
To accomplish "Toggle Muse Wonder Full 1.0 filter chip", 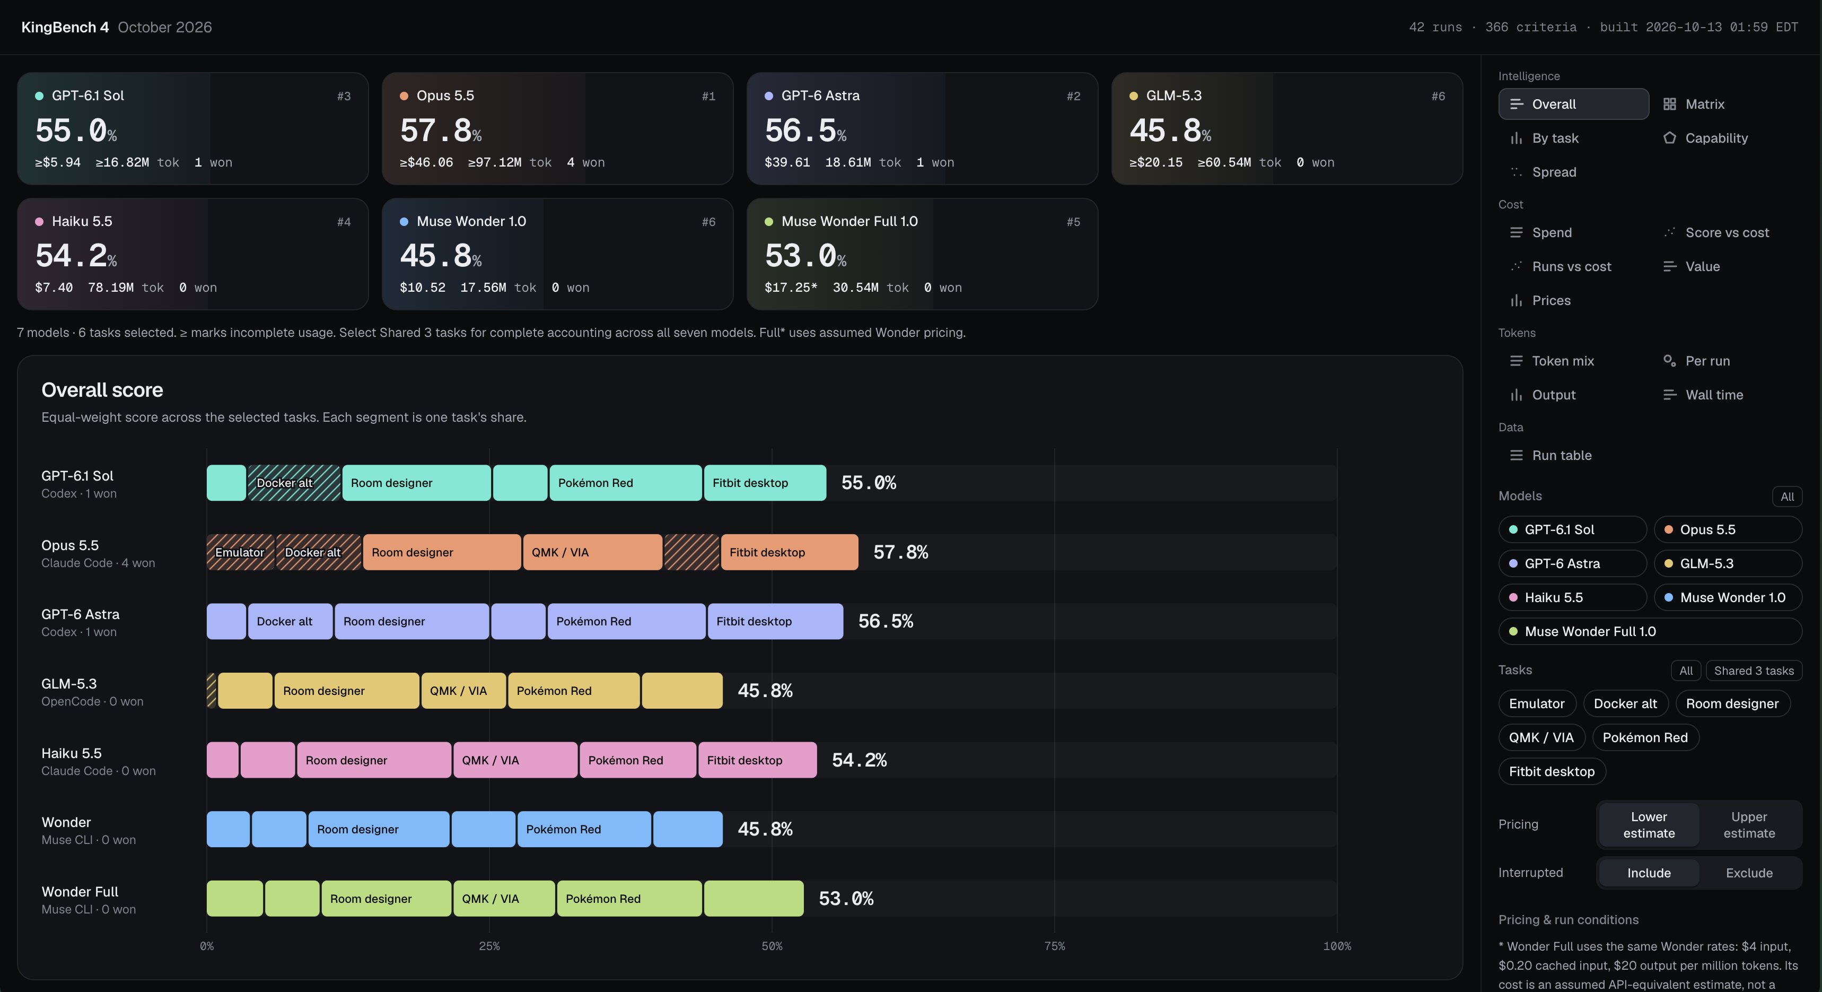I will point(1650,631).
